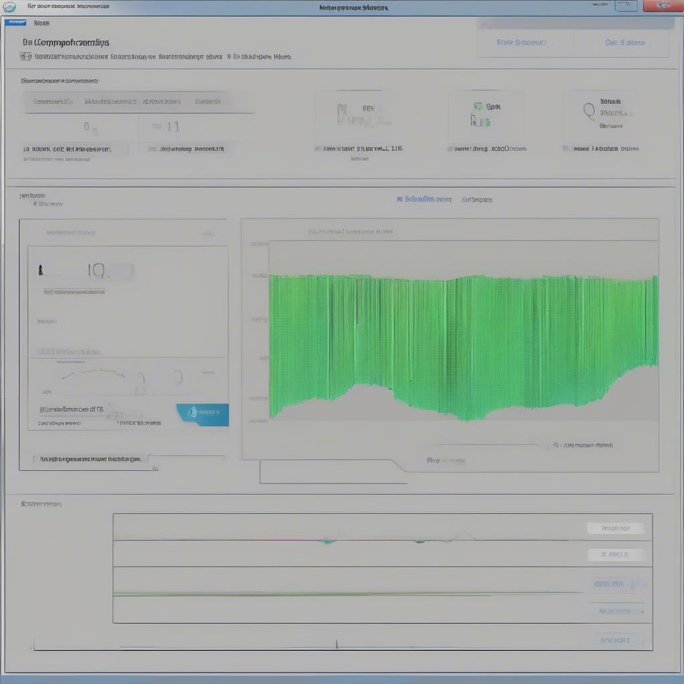Screen dimensions: 684x684
Task: Click the labeled button at bottom of left panel
Action: 90,459
